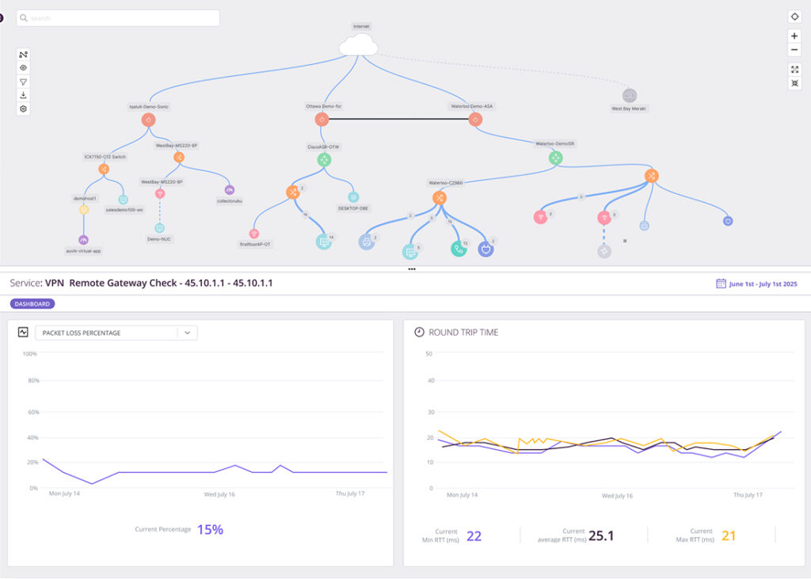Click the recenter map diamond icon

click(x=794, y=17)
